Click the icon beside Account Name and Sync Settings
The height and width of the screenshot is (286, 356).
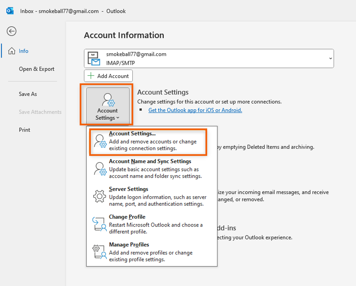[100, 169]
